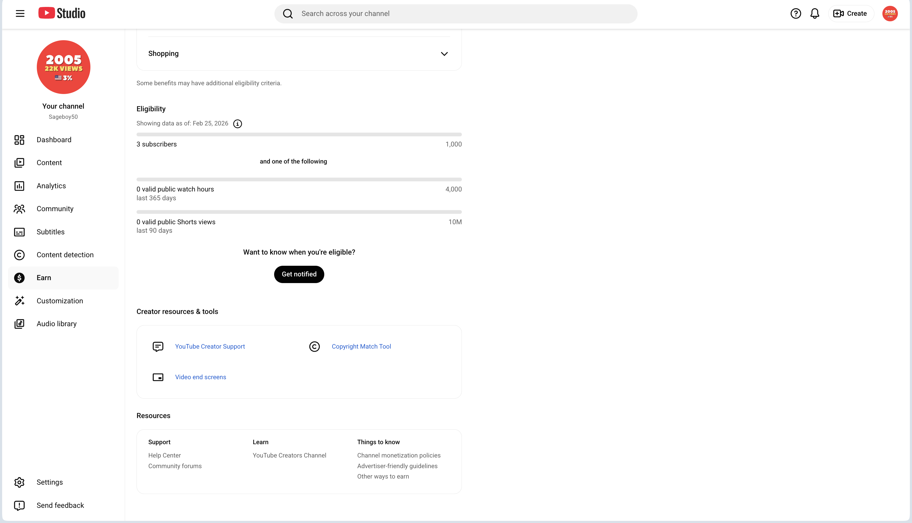Click the Community people icon
Screen dimensions: 912x523
point(19,209)
